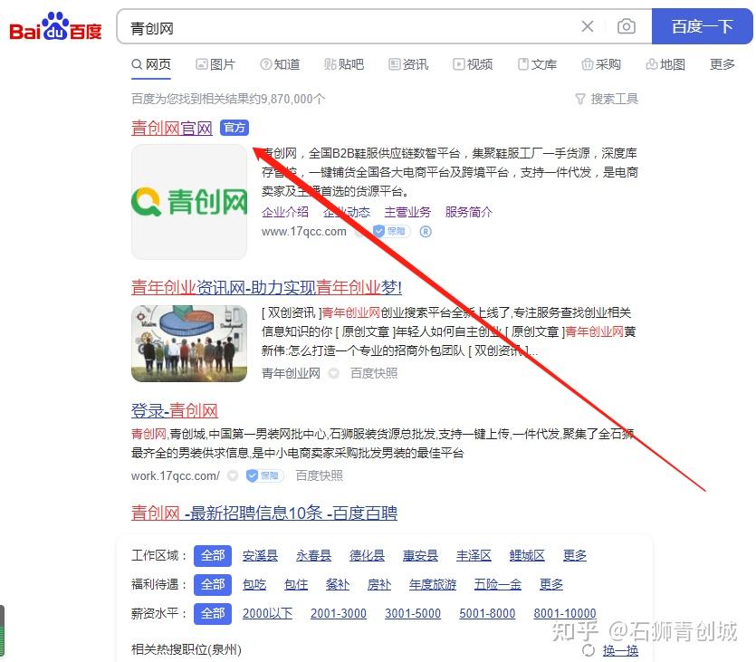Filter by 鲤城区 work area
The image size is (756, 662).
(527, 555)
